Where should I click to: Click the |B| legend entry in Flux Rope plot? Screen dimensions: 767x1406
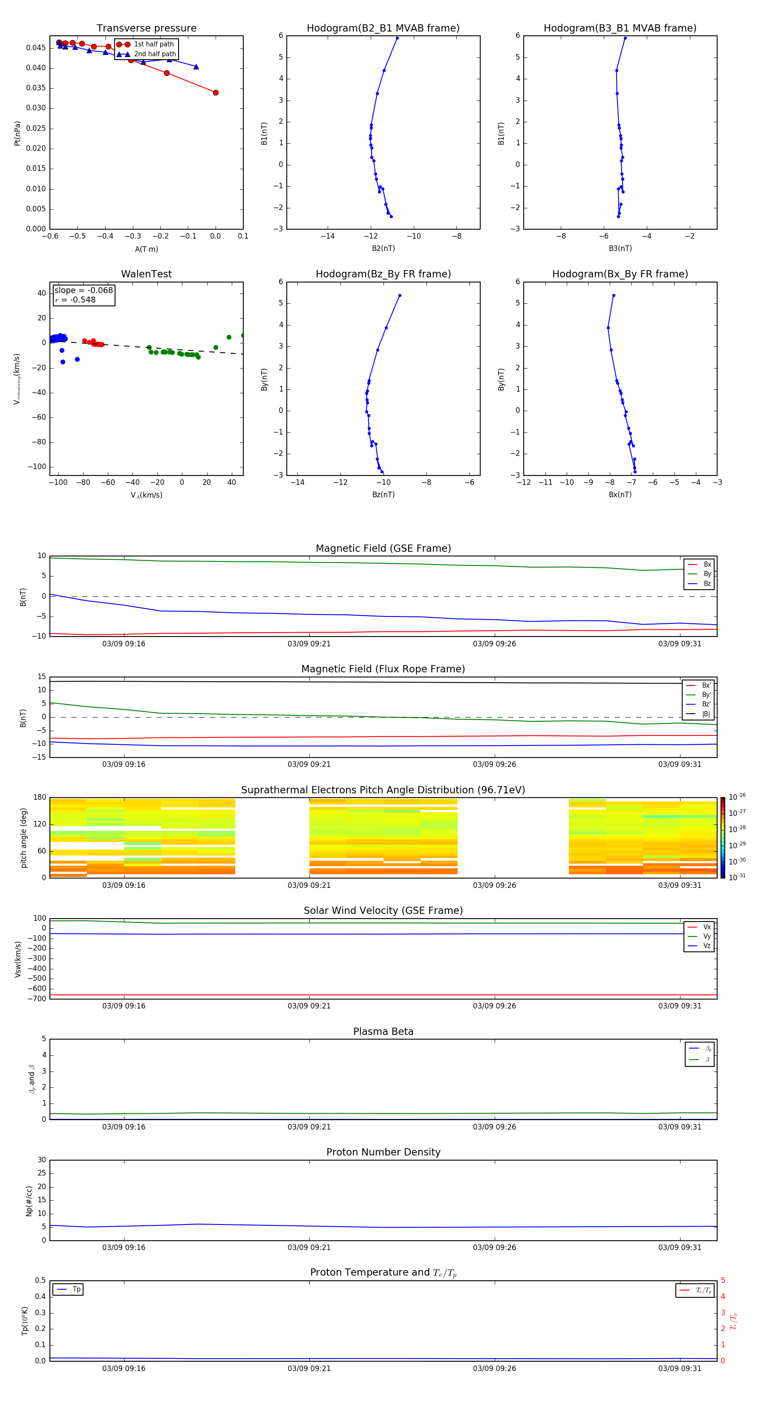tap(698, 714)
